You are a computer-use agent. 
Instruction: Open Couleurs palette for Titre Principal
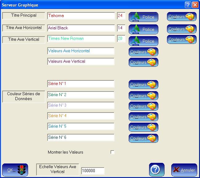coord(181,17)
